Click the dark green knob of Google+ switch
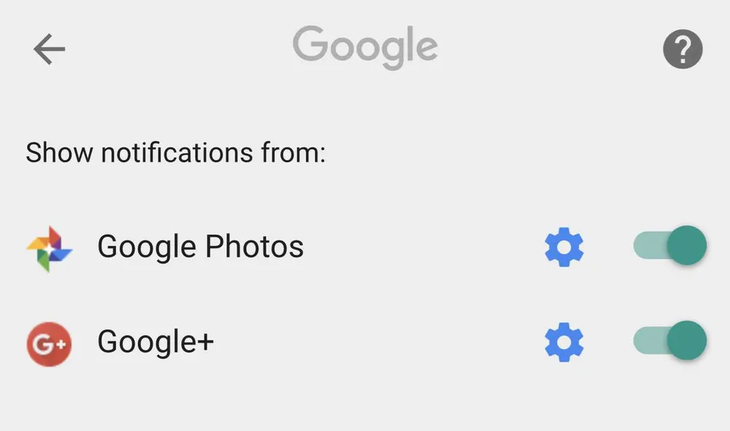730x431 pixels. pos(687,340)
